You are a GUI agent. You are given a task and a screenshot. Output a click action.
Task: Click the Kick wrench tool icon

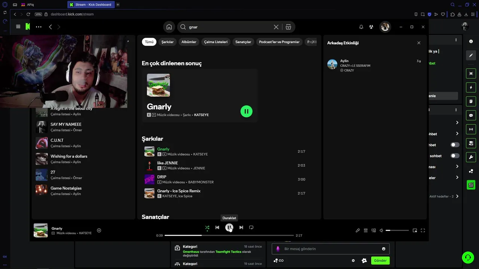point(471,157)
